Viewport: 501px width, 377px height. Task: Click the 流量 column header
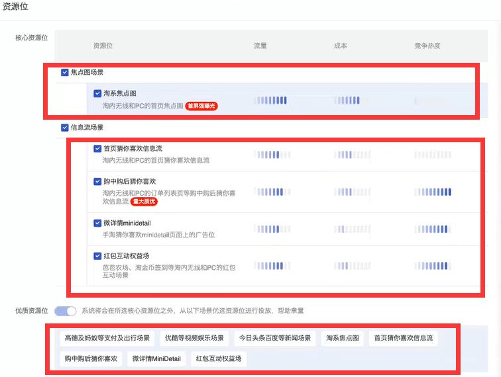tap(260, 46)
